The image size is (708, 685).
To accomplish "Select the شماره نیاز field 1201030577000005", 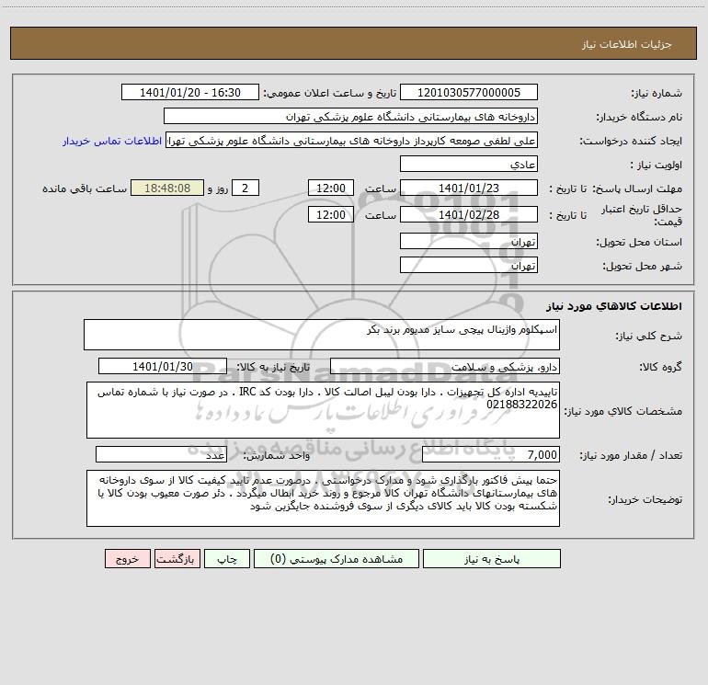I will (469, 92).
